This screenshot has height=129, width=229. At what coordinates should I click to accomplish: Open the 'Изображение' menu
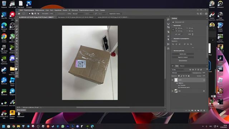click(x=40, y=10)
